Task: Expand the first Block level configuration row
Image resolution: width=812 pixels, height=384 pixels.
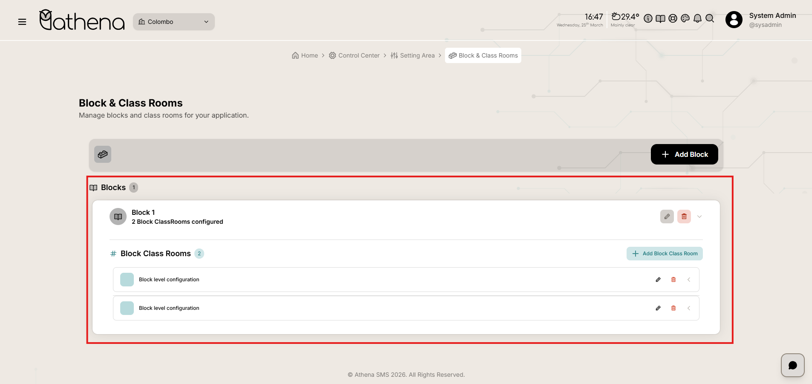Action: (x=689, y=280)
